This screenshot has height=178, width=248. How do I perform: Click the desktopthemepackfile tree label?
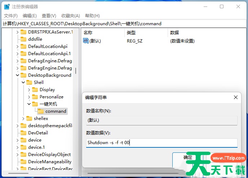[x=50, y=126]
